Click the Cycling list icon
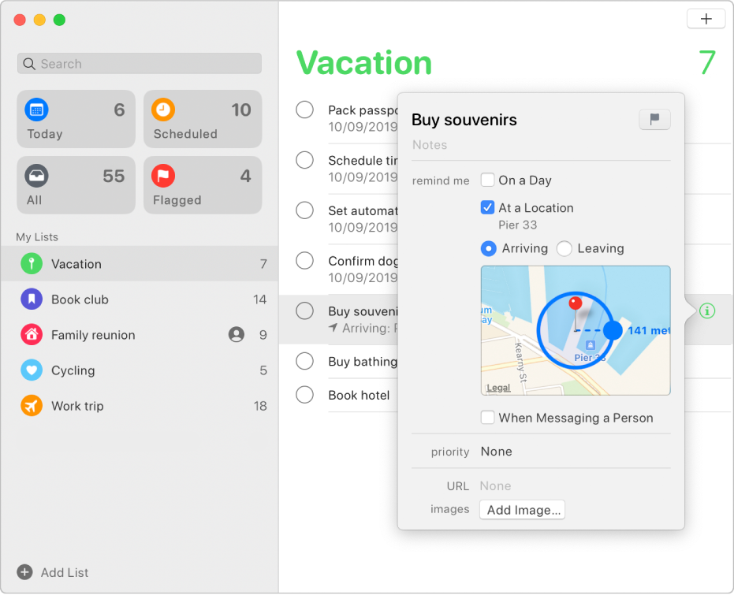The height and width of the screenshot is (595, 734). [x=32, y=370]
